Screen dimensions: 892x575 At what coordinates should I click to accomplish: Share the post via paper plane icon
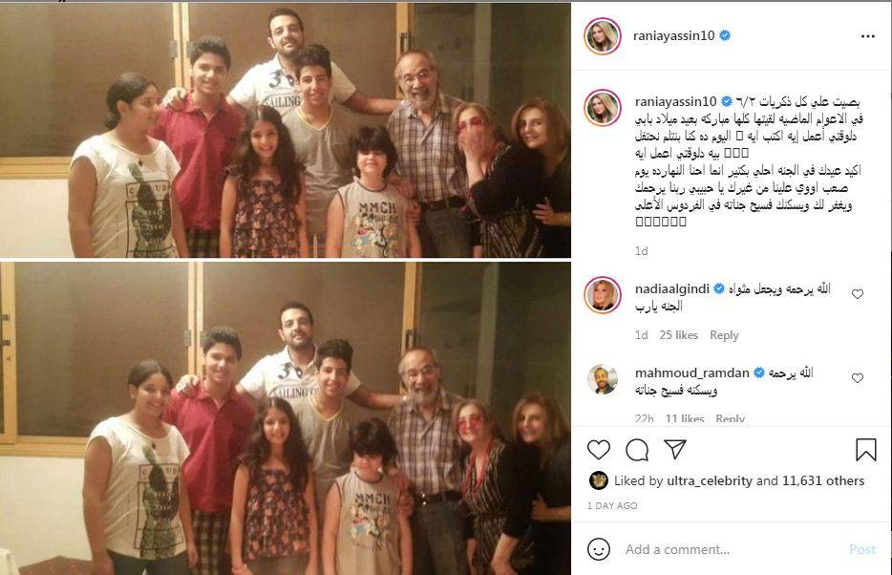[x=674, y=449]
